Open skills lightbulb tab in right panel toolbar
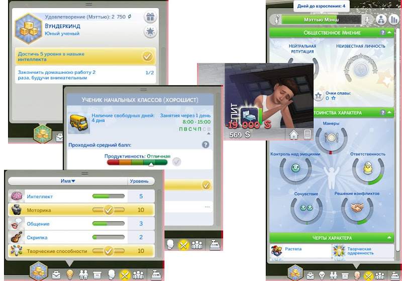Screen dimensions: 402x281 click(322, 276)
